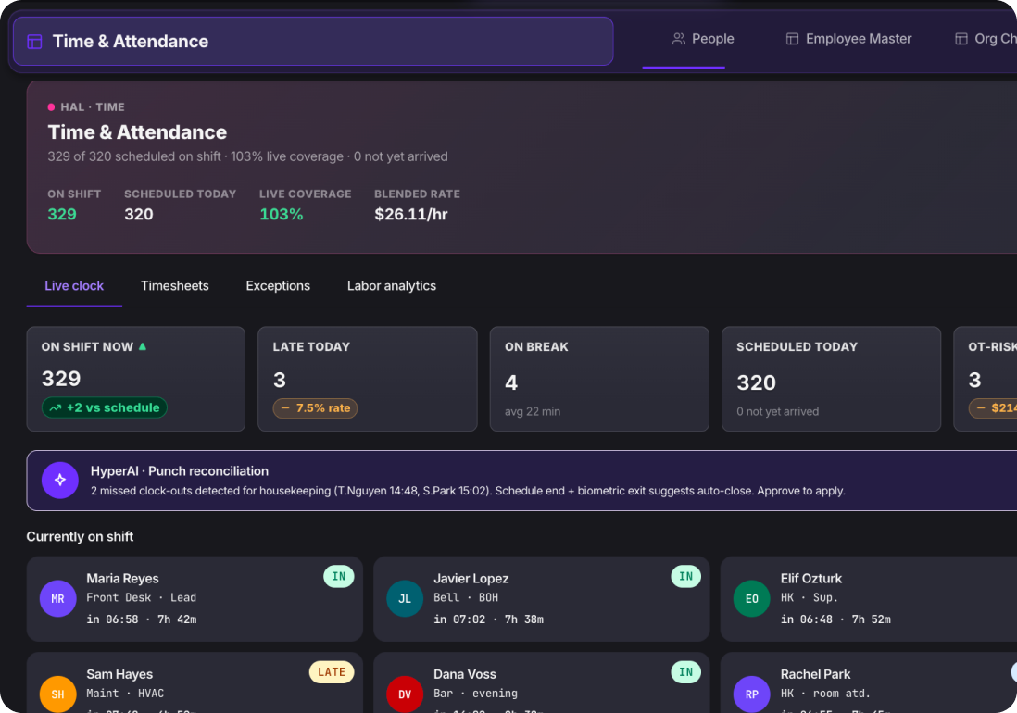
Task: Click the LATE badge on Sam Hayes card
Action: [x=332, y=672]
